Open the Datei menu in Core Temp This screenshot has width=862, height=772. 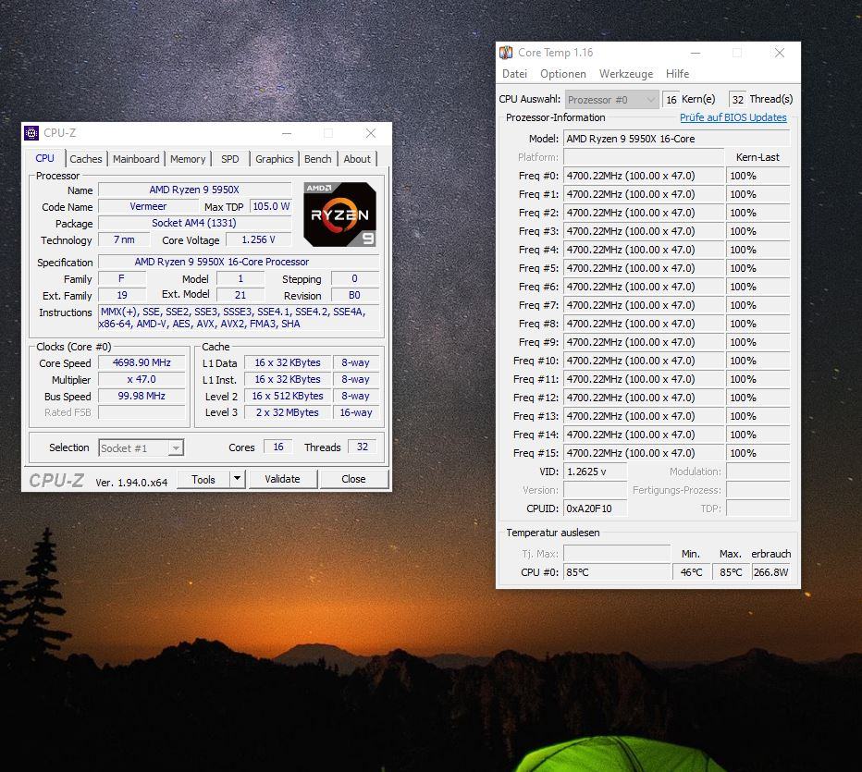(x=514, y=74)
